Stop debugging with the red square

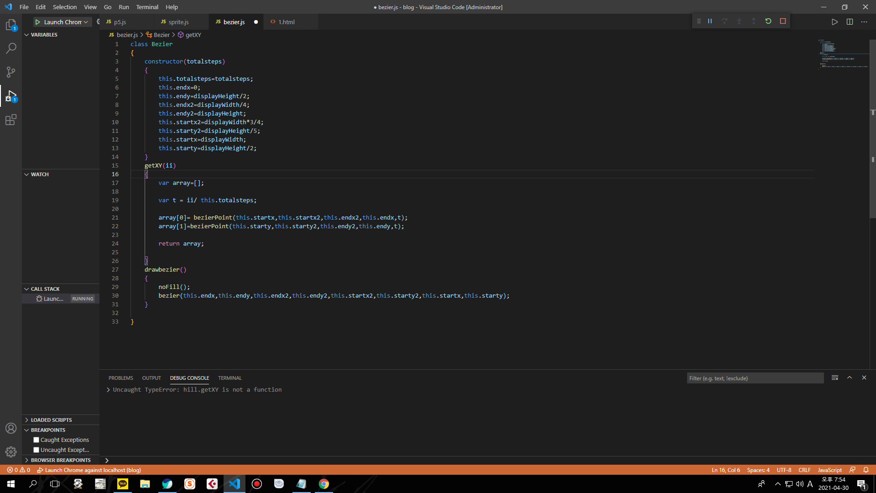[x=783, y=21]
